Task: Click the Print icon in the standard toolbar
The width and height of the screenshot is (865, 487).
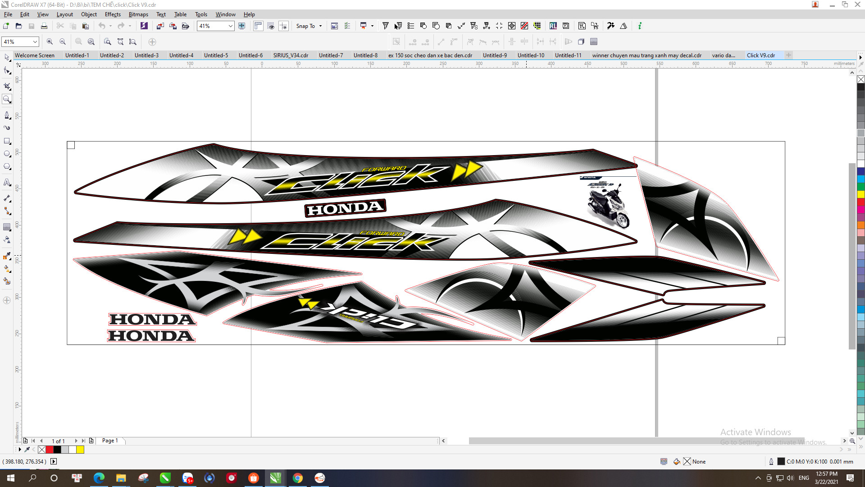Action: pos(44,26)
